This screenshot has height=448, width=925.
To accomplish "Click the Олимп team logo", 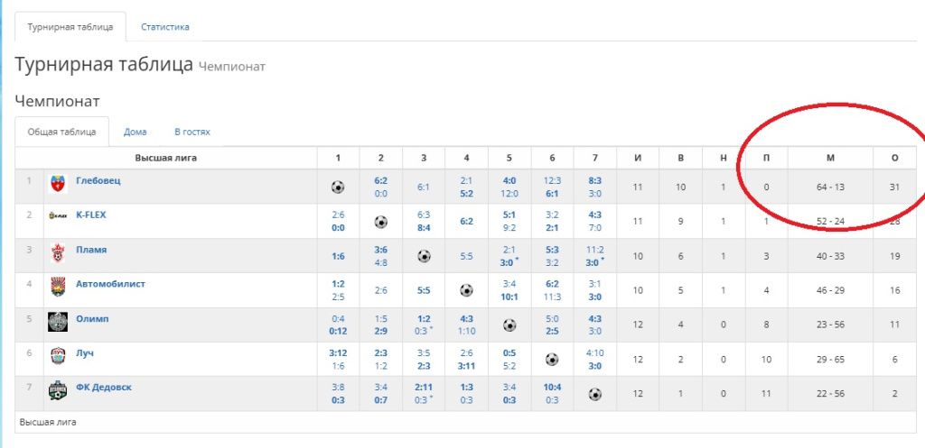I will [x=58, y=322].
